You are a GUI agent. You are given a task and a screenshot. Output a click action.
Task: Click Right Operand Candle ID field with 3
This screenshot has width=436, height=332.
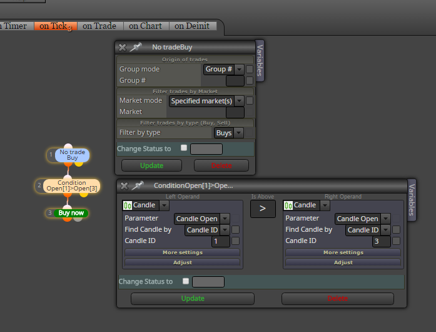[x=382, y=241]
